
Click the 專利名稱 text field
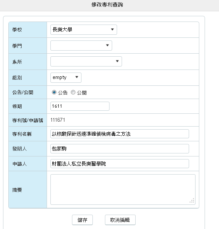pyautogui.click(x=120, y=134)
